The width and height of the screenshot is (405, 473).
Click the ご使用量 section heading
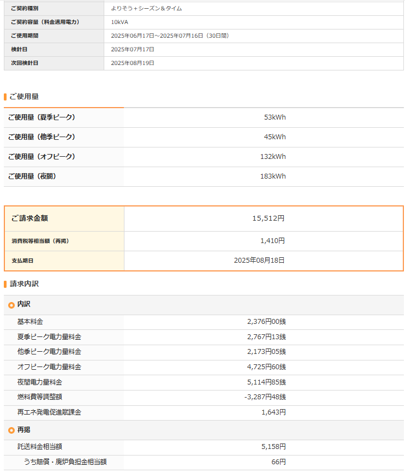tap(24, 97)
